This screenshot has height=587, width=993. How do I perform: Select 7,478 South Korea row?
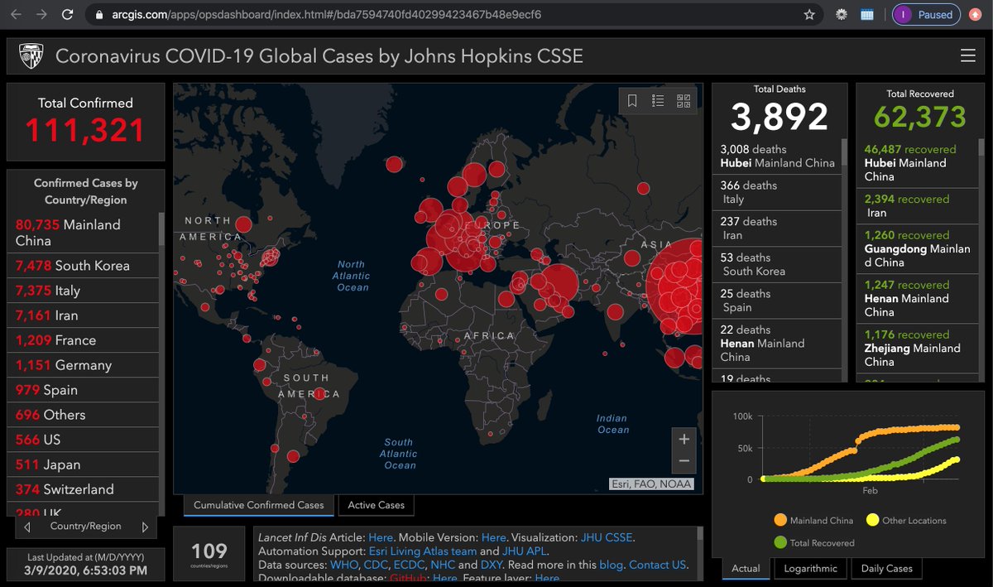click(x=83, y=266)
